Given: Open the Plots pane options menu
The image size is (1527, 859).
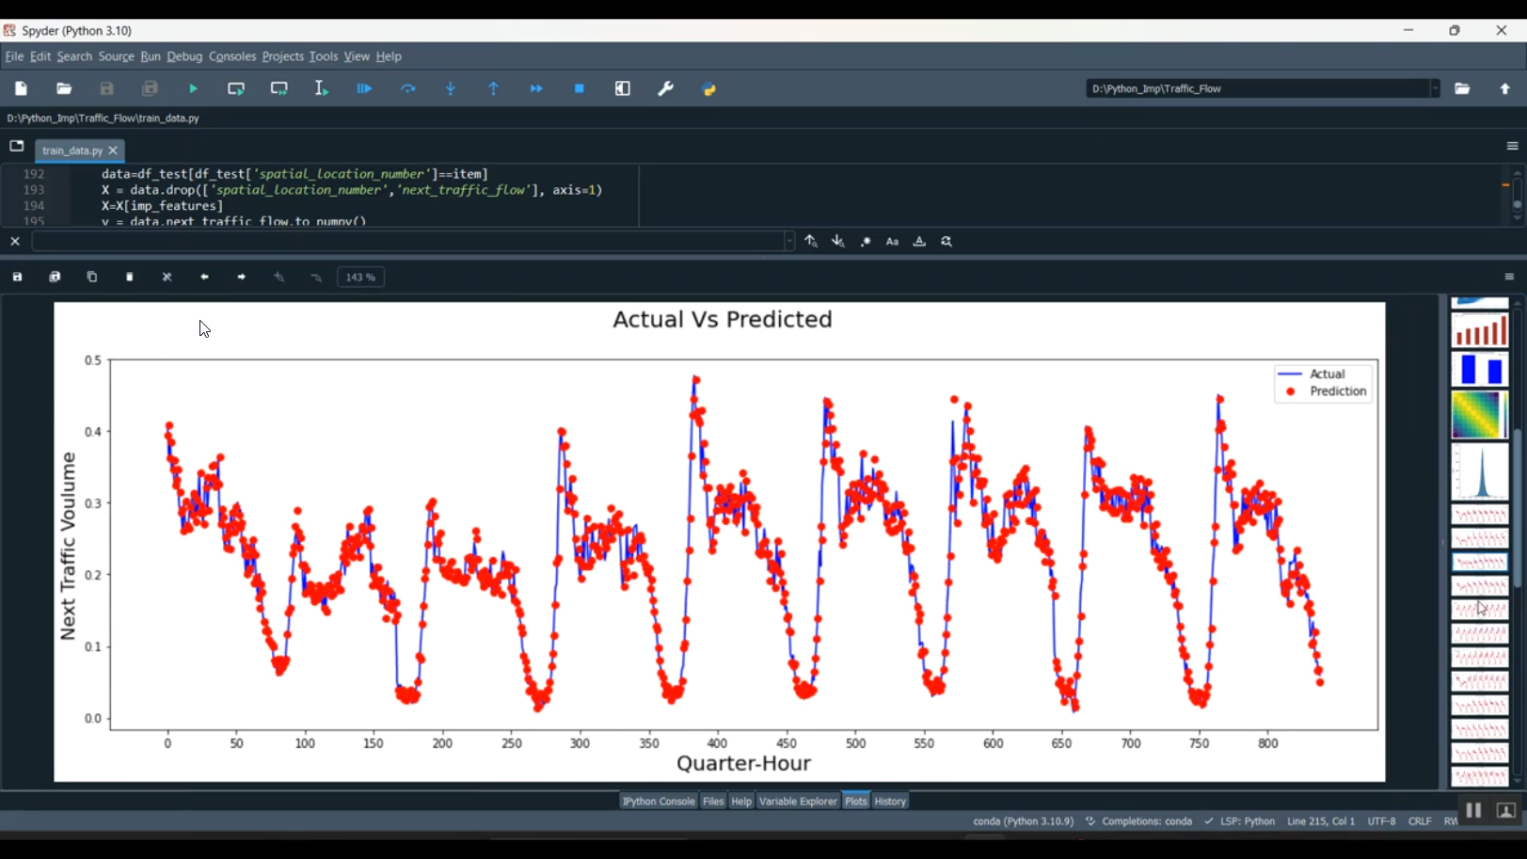Looking at the screenshot, I should click(x=1510, y=276).
